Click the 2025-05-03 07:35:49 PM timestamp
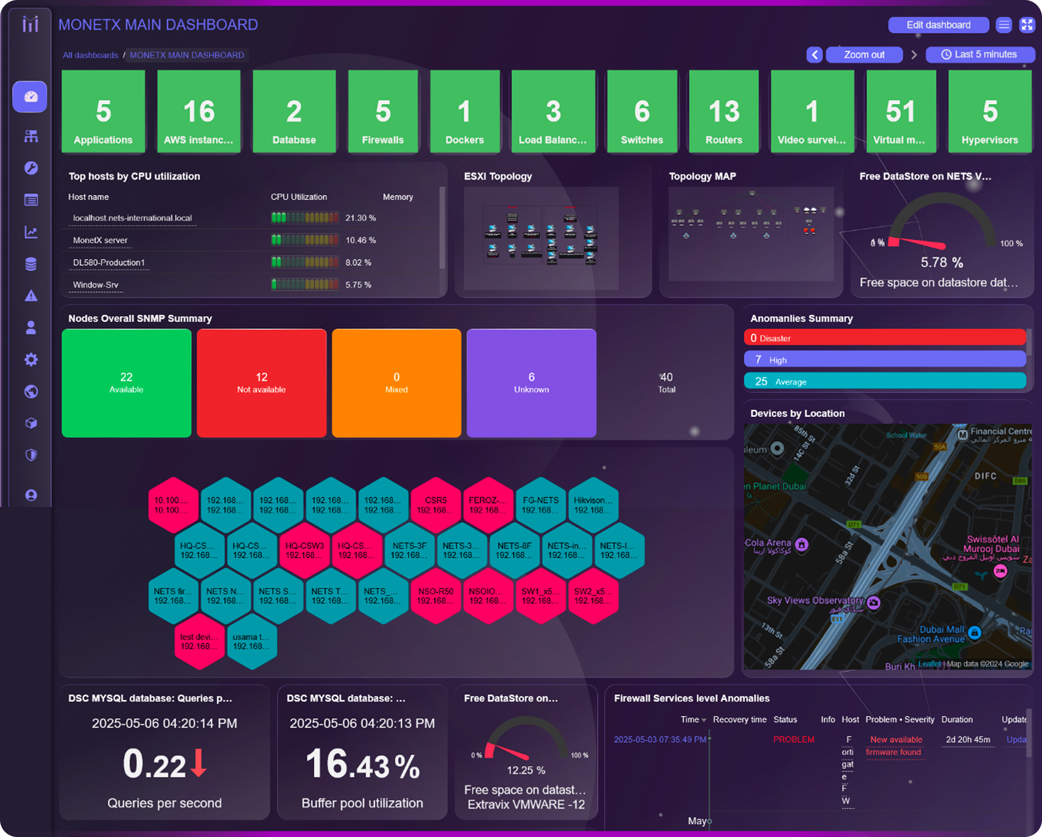The width and height of the screenshot is (1042, 837). coord(660,739)
